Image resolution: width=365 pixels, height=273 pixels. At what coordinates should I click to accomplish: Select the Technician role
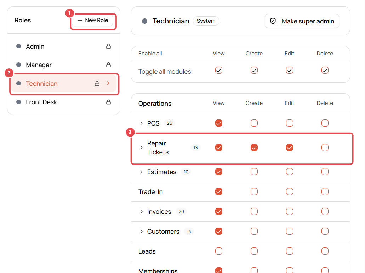[x=64, y=83]
